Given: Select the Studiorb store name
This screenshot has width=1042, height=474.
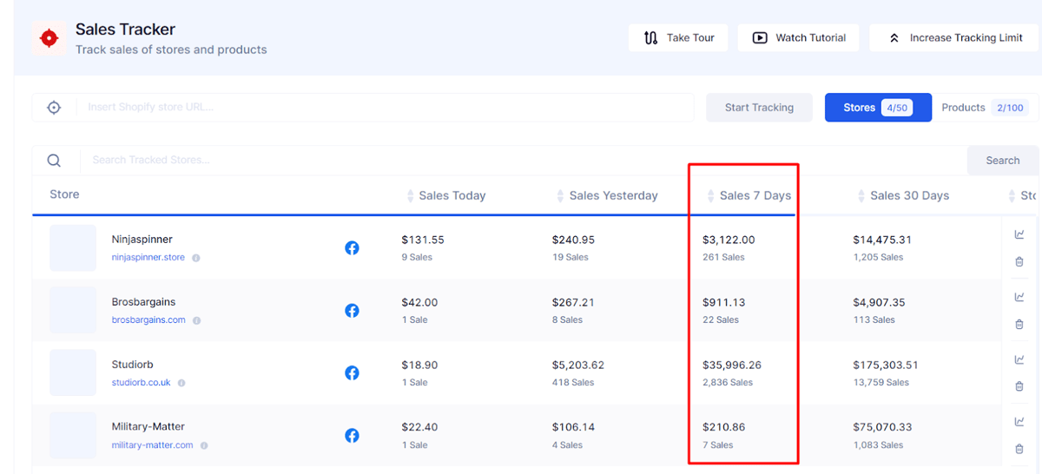Looking at the screenshot, I should [x=133, y=365].
